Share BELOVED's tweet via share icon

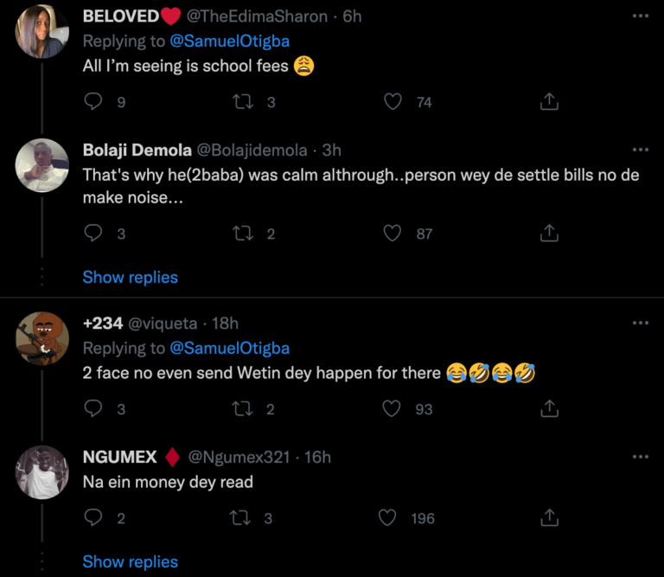(548, 102)
